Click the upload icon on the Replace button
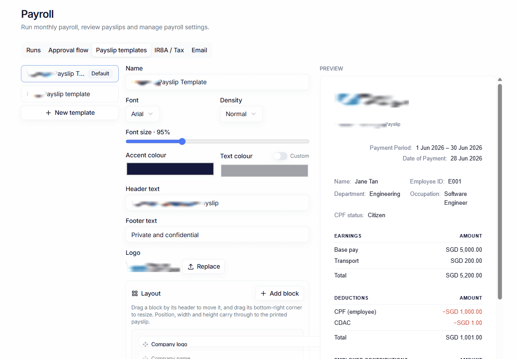Screen dimensions: 518x359 [191, 267]
